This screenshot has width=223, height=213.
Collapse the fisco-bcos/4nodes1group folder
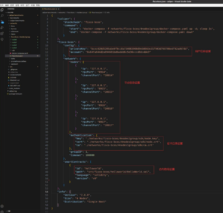coord(10,37)
